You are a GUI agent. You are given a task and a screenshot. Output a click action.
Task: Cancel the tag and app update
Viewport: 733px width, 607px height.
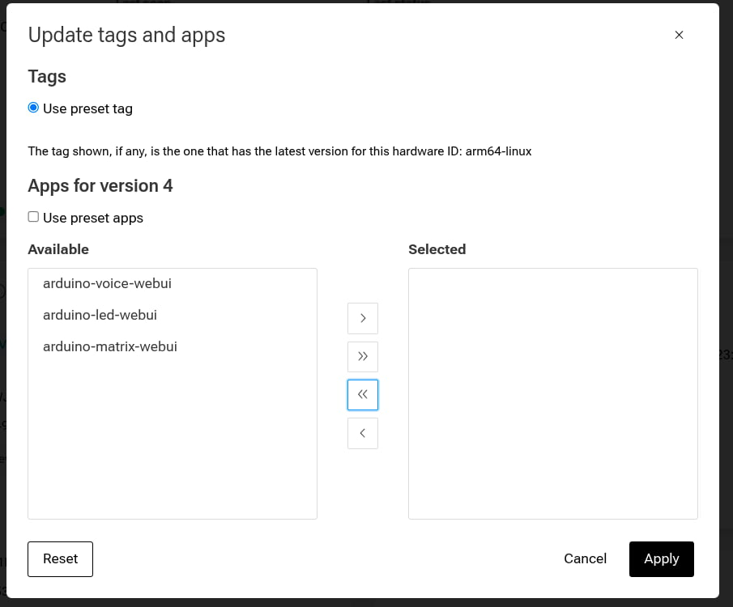[x=585, y=558]
